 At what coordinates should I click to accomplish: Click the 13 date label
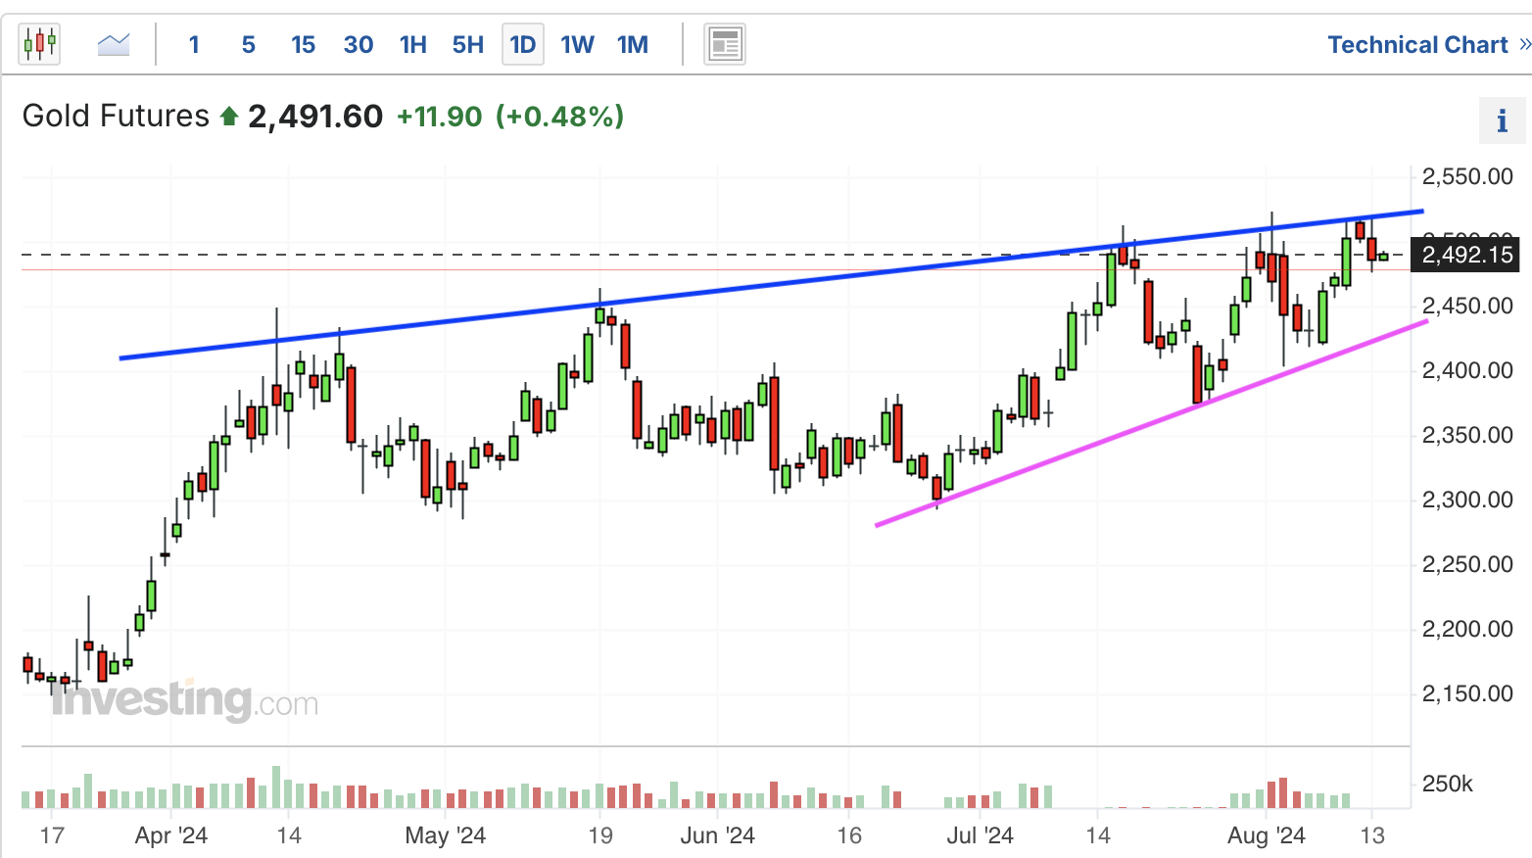[x=1372, y=835]
